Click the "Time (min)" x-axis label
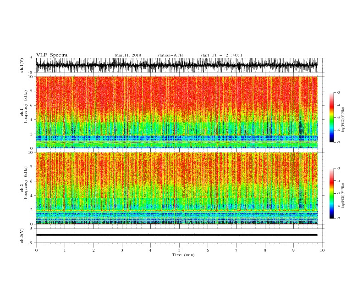Screen dimensions: 363x281 coord(183,255)
